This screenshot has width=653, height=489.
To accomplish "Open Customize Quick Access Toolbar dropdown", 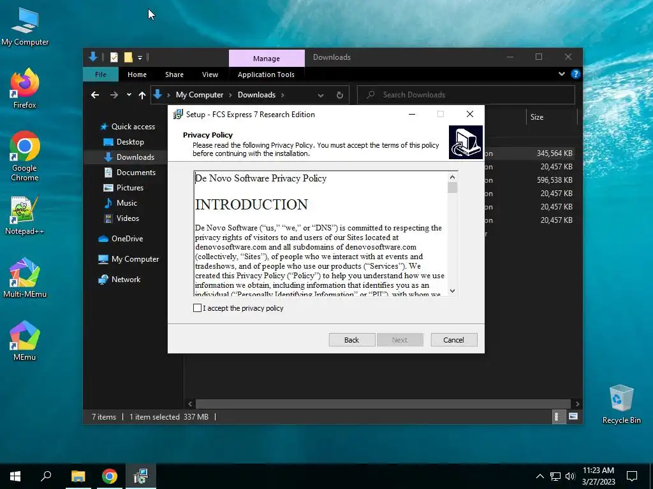I will (140, 57).
